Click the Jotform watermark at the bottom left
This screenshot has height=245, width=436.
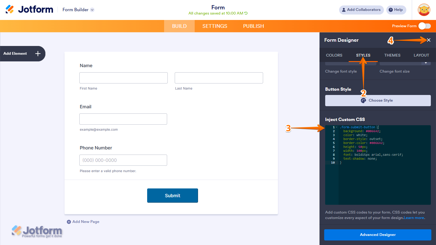coord(36,231)
